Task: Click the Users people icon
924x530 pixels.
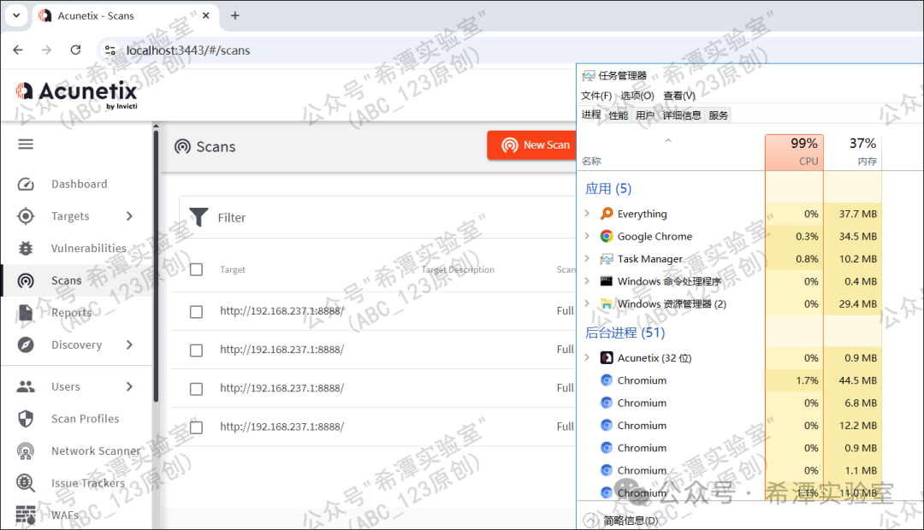Action: (26, 386)
